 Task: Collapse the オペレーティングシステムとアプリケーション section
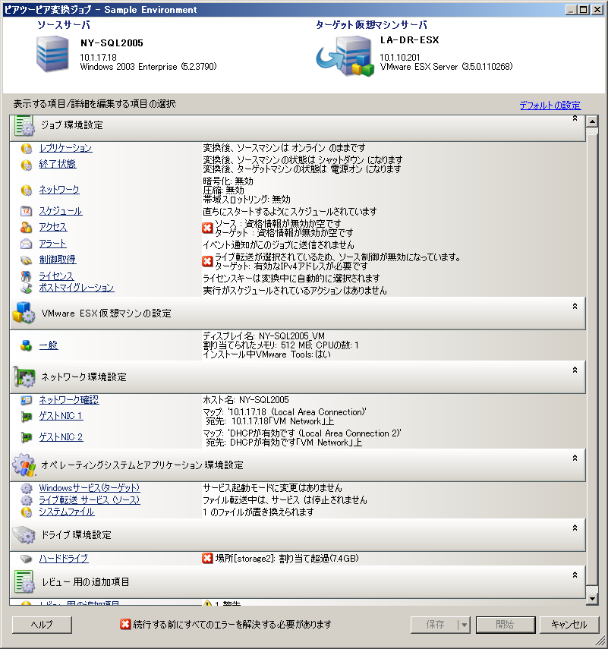tap(575, 458)
